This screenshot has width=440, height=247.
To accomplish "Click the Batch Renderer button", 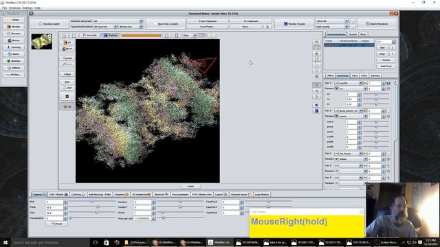I will point(377,24).
